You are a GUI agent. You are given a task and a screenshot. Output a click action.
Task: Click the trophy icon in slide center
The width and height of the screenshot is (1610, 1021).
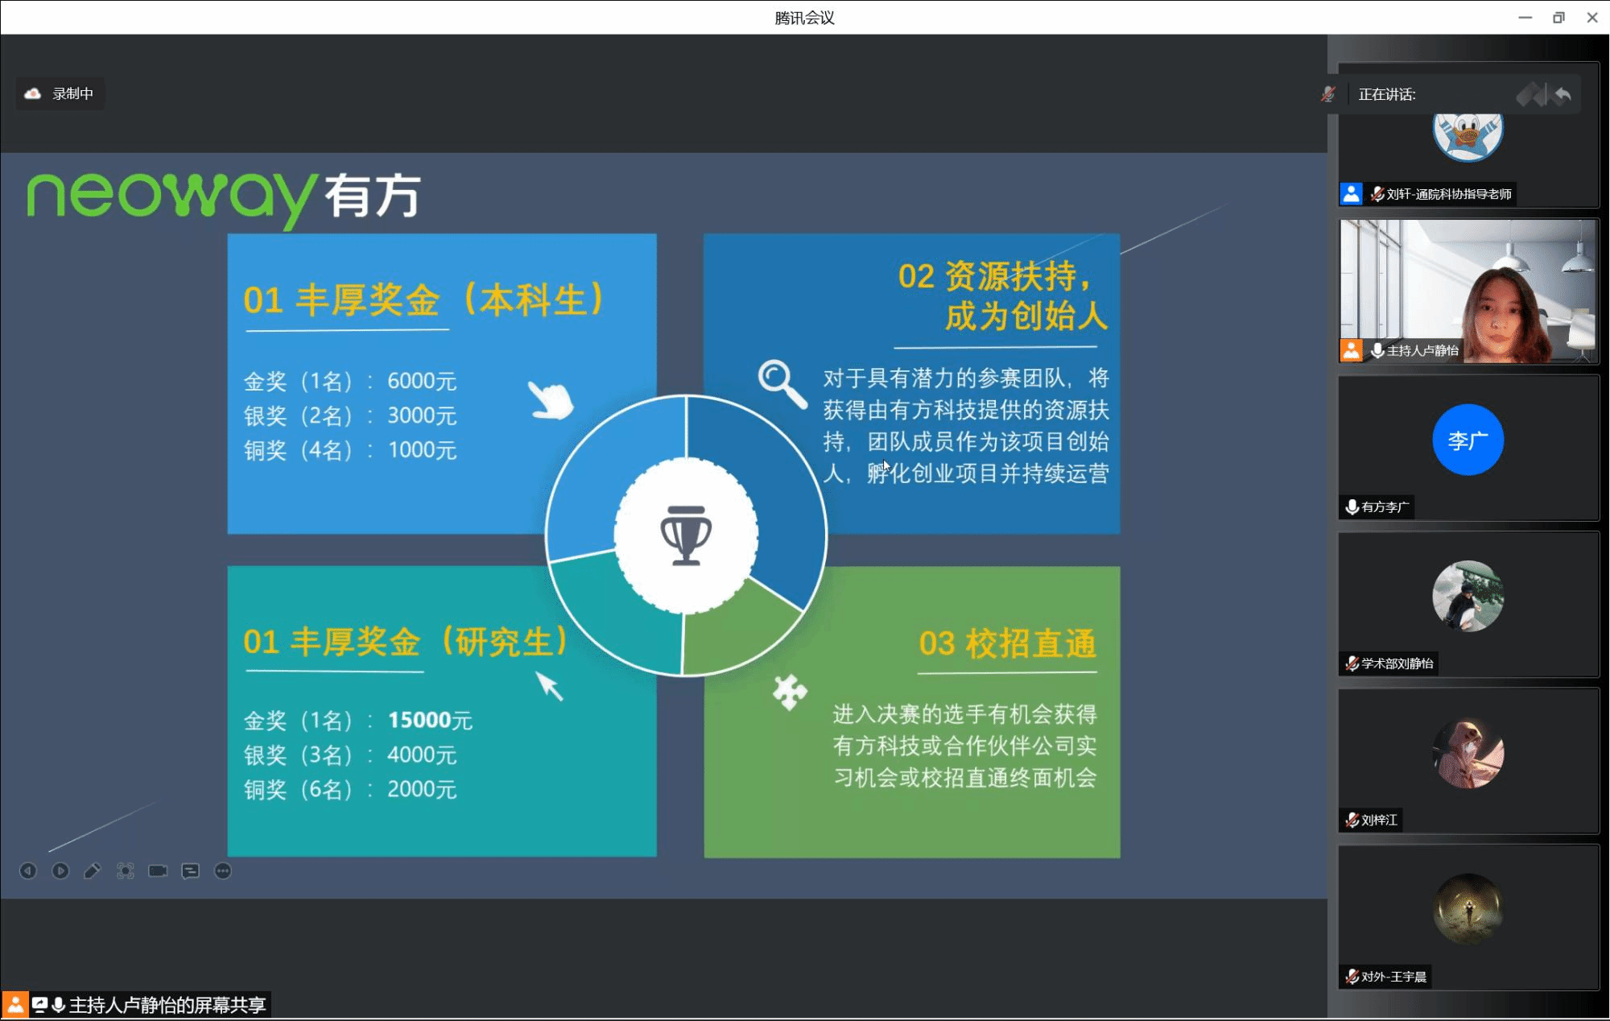coord(686,535)
